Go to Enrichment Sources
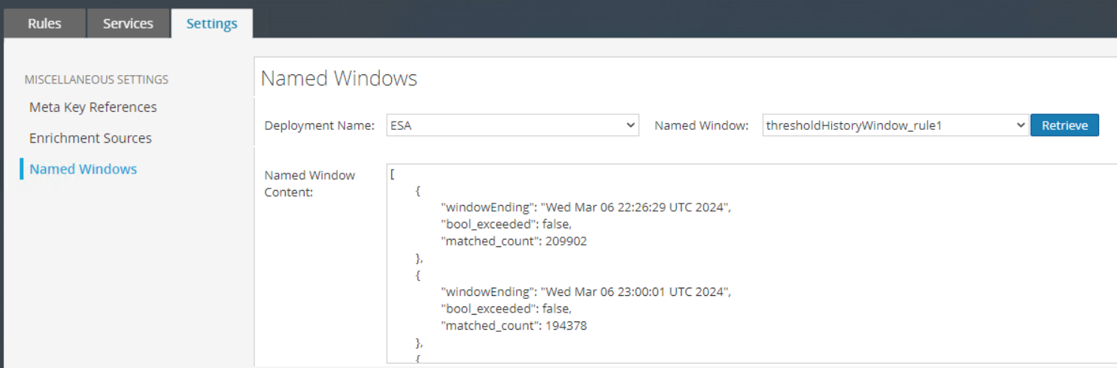This screenshot has width=1117, height=368. (x=90, y=138)
